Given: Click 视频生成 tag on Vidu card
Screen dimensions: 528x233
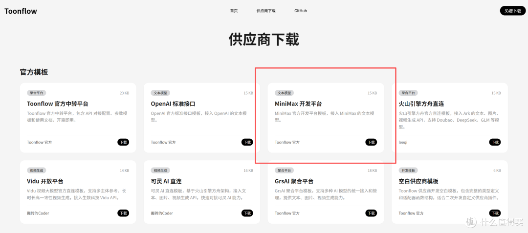Looking at the screenshot, I should pyautogui.click(x=36, y=170).
